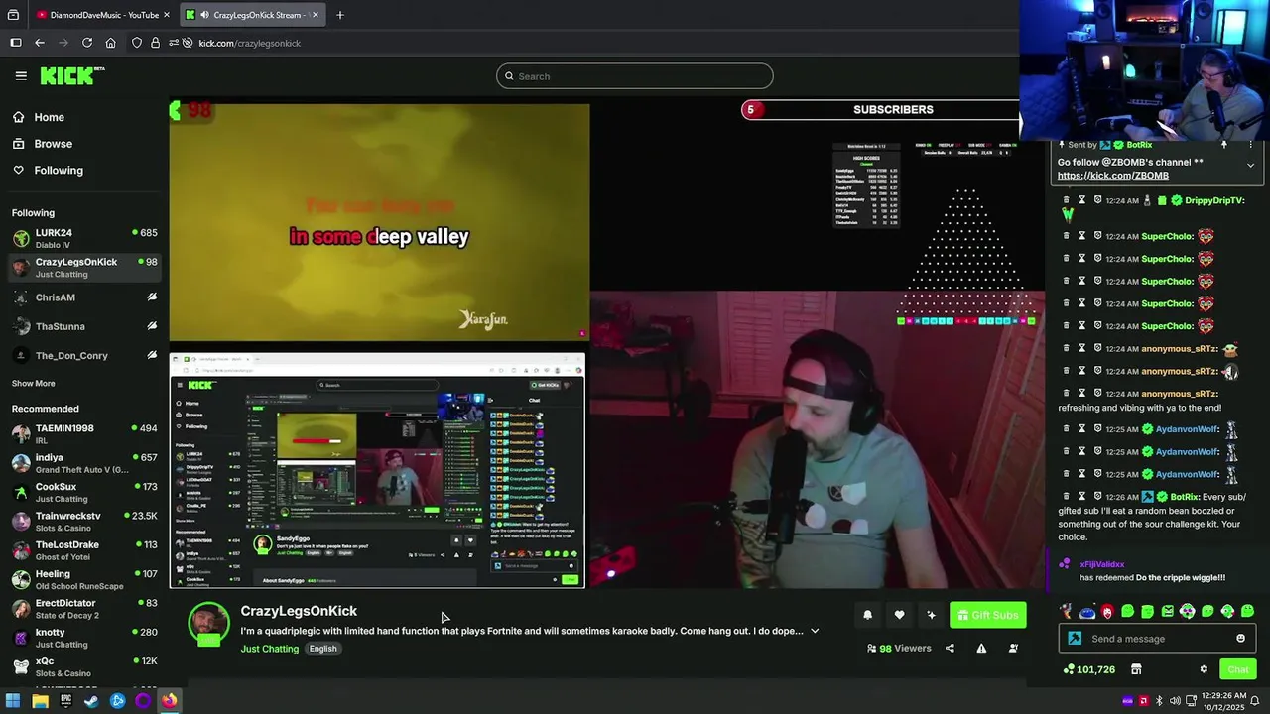The width and height of the screenshot is (1270, 714).
Task: Toggle the browser sidebar panel
Action: coord(16,43)
